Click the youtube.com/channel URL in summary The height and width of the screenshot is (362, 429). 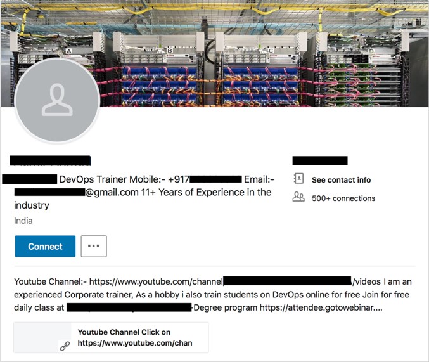tap(156, 281)
